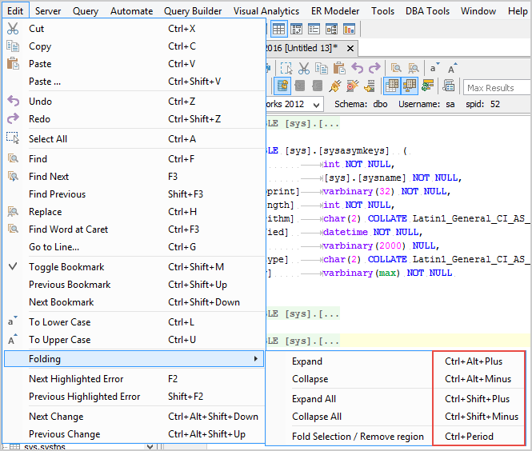Click the purple Redo arrow in editor toolbar

point(374,68)
